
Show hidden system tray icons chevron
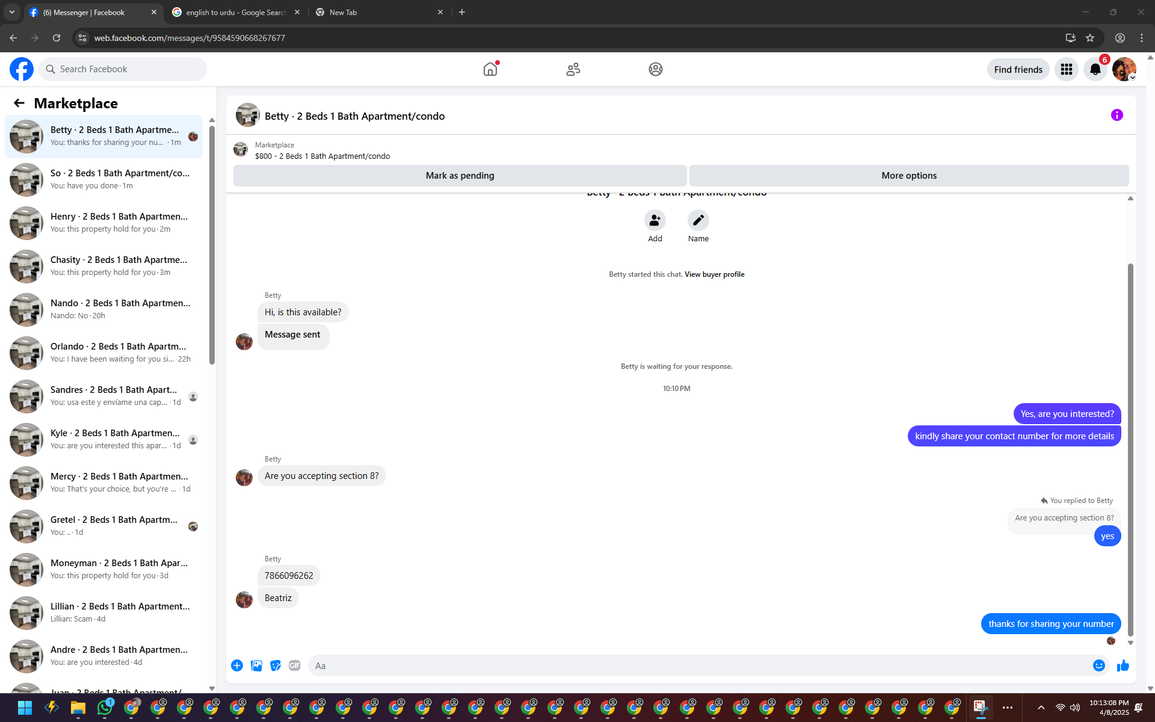point(1041,708)
